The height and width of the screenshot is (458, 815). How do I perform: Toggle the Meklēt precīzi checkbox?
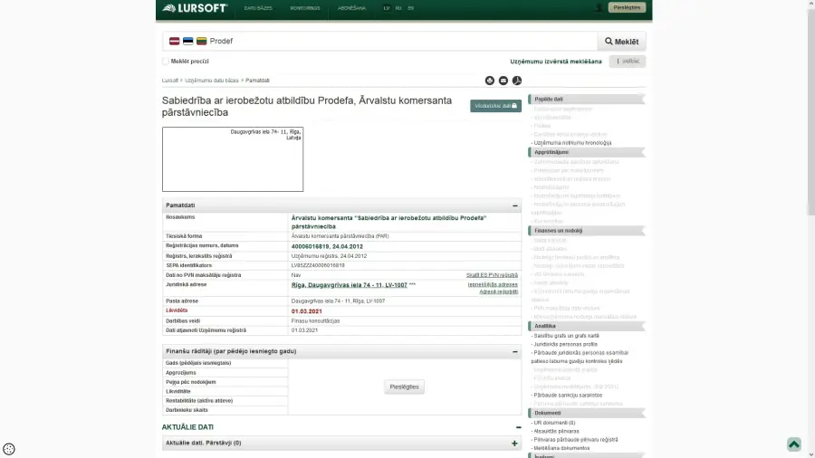point(166,62)
